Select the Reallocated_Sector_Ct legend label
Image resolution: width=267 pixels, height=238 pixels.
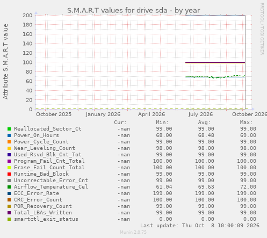(48, 129)
